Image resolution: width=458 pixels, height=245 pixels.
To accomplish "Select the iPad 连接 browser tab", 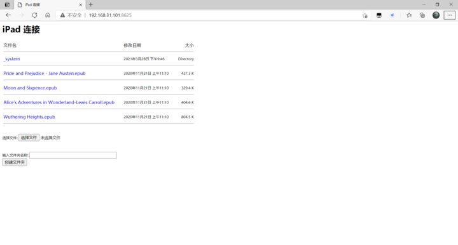I will click(x=50, y=4).
